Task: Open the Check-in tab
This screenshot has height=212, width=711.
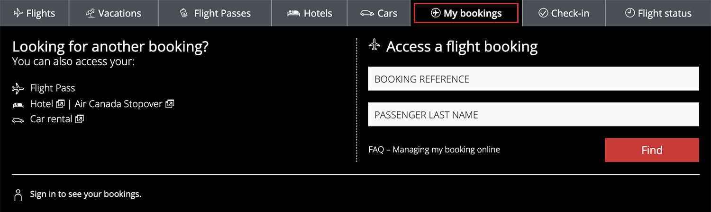Action: [x=564, y=13]
